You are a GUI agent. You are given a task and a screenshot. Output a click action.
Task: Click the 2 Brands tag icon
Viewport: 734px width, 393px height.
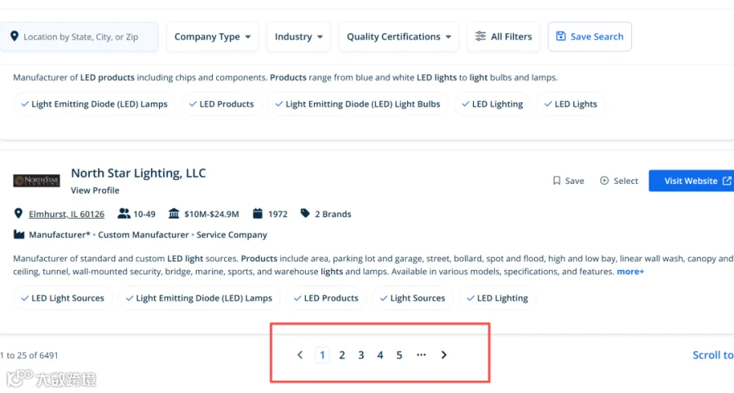click(305, 213)
